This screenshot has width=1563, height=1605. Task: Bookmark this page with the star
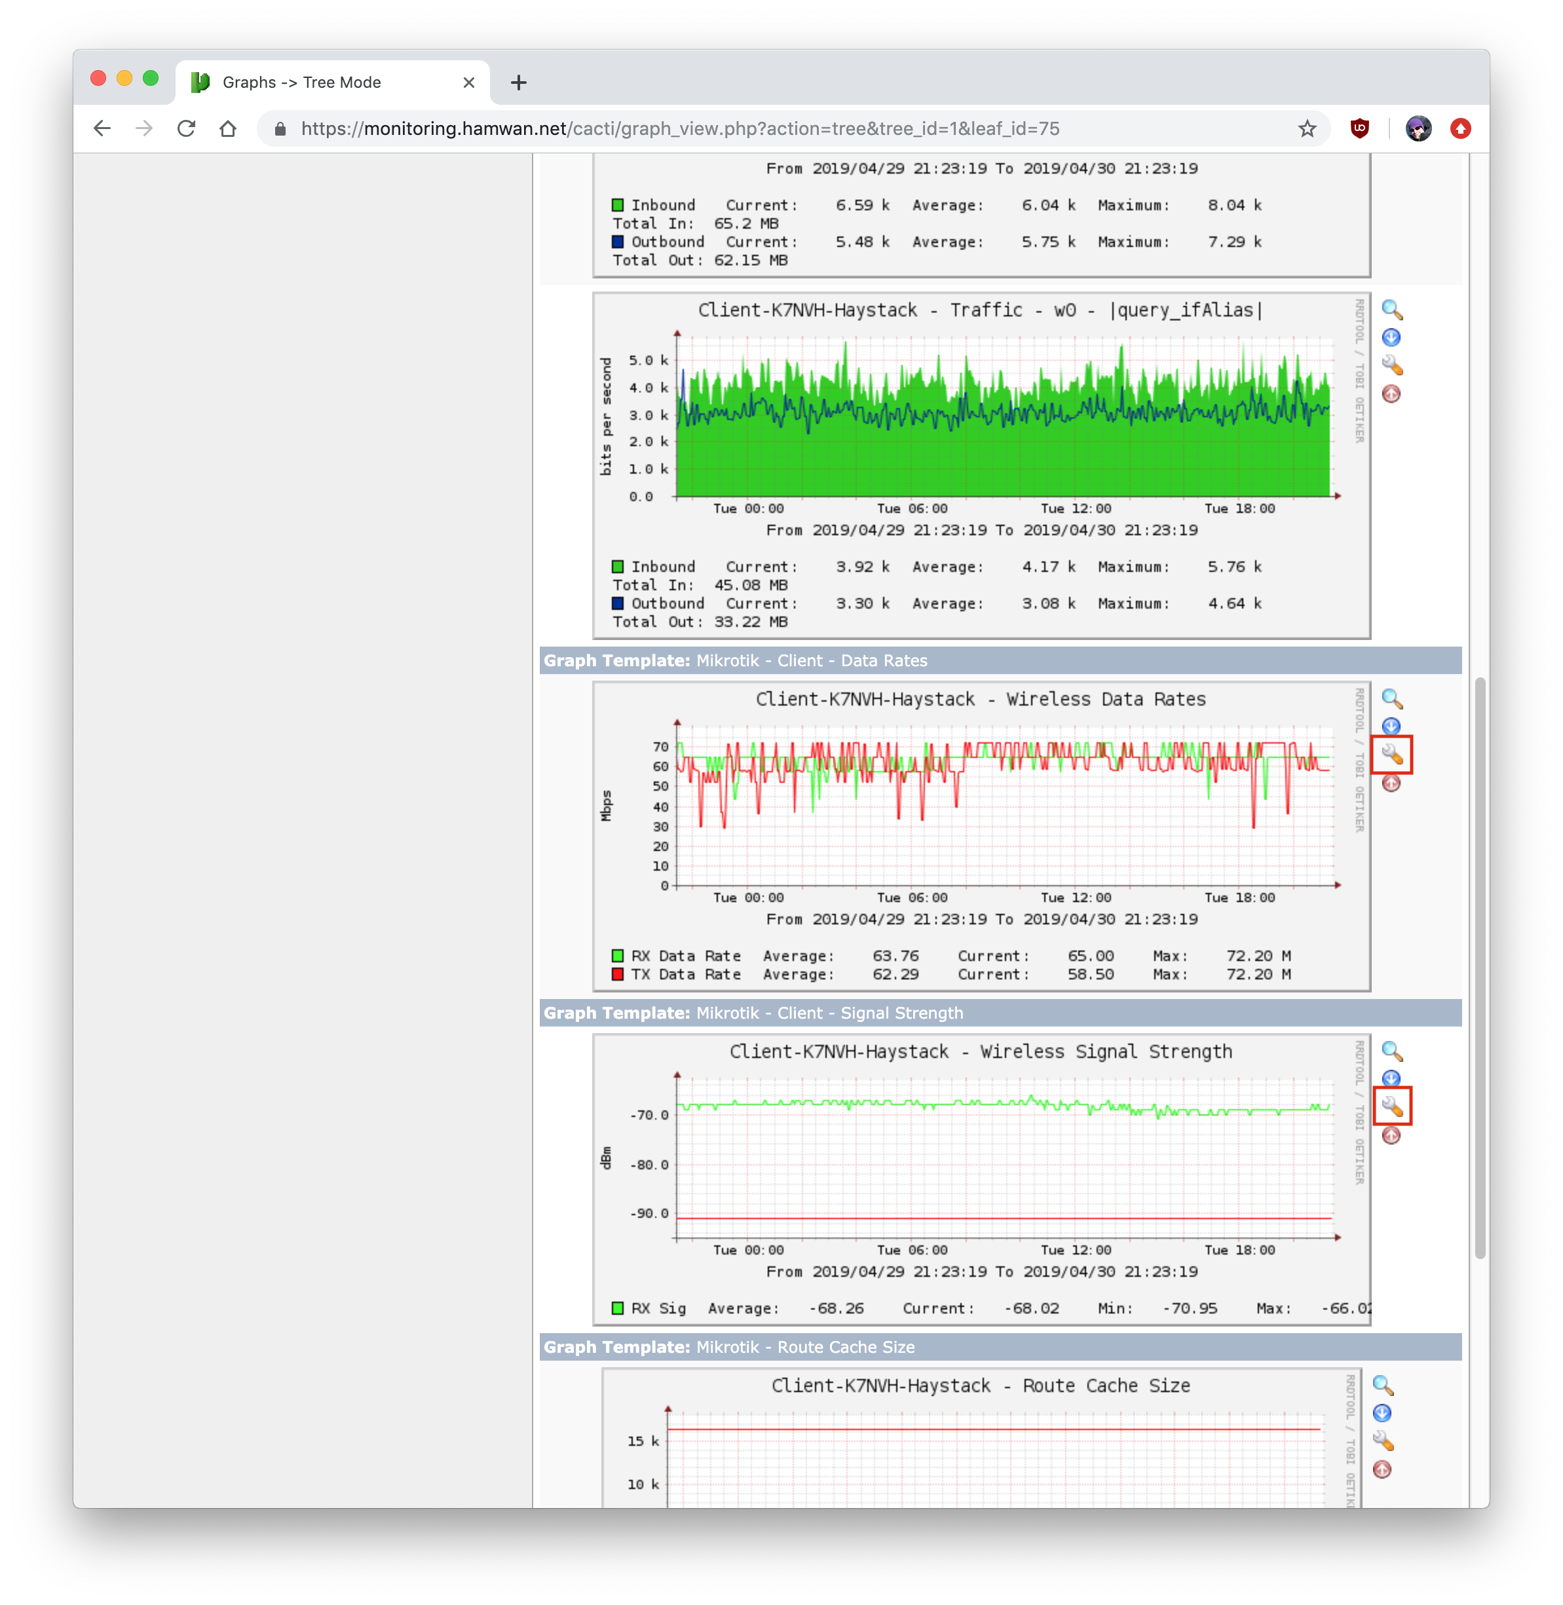coord(1307,129)
